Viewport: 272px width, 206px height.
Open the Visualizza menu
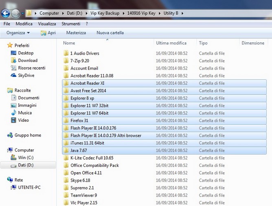click(47, 24)
